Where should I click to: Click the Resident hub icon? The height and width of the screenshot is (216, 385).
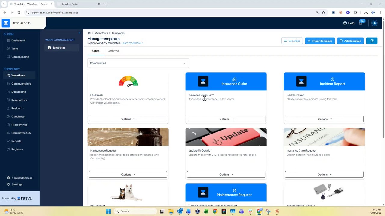pyautogui.click(x=8, y=125)
